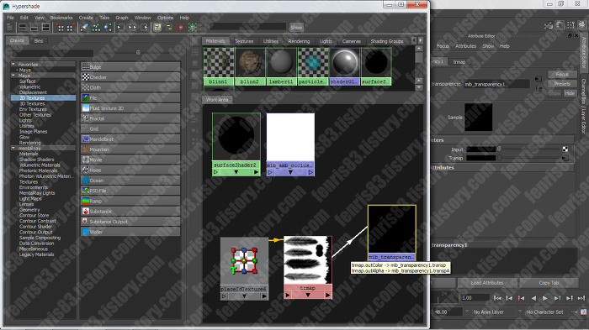Viewport: 589px width, 330px height.
Task: Select the particleCloud material swatch
Action: click(312, 66)
